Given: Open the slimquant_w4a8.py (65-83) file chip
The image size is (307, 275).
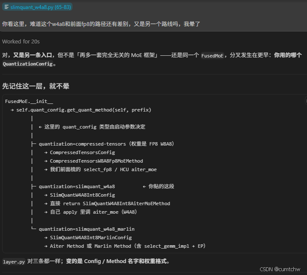Looking at the screenshot, I should [x=38, y=7].
